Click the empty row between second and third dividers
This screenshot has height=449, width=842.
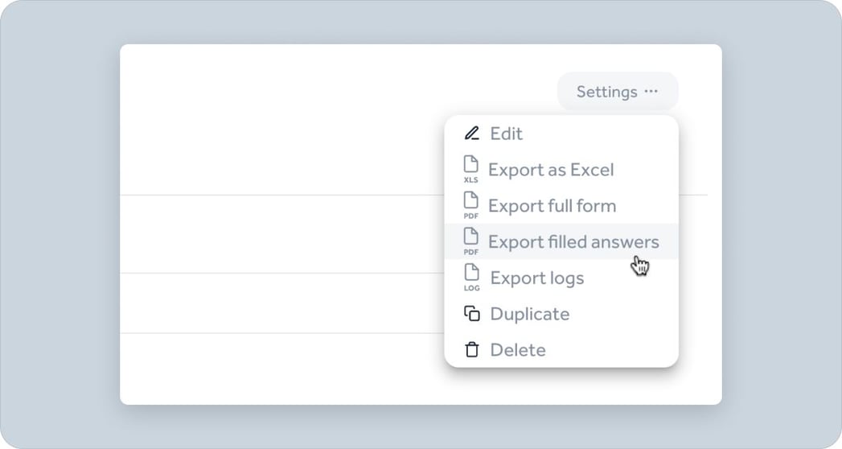click(281, 303)
